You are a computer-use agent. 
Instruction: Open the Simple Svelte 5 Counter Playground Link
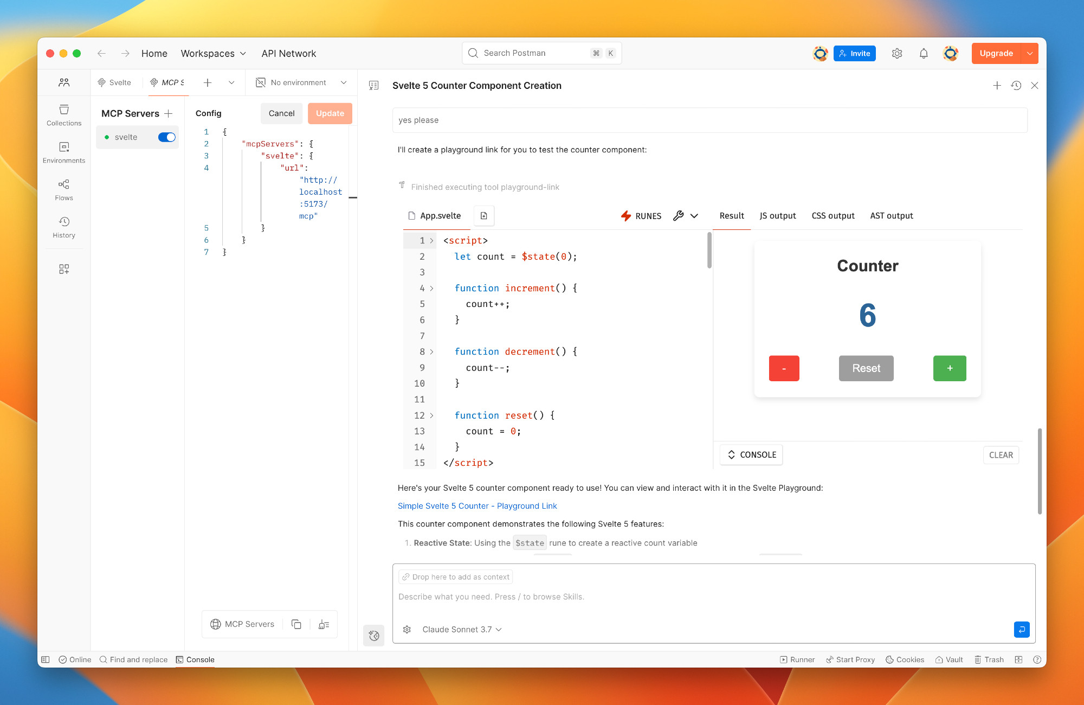coord(477,505)
